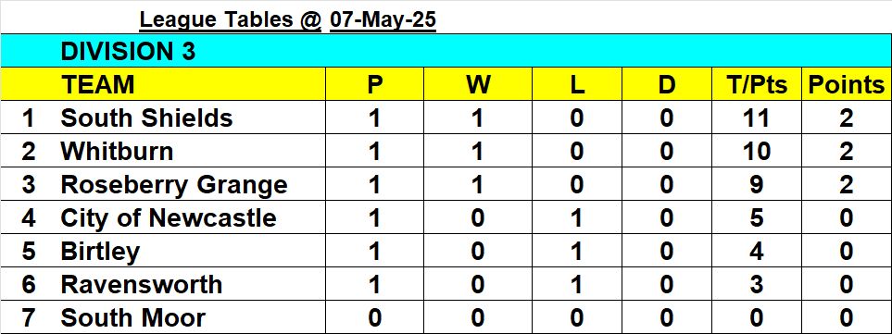Click South Shields T/Pts value 11

[756, 118]
